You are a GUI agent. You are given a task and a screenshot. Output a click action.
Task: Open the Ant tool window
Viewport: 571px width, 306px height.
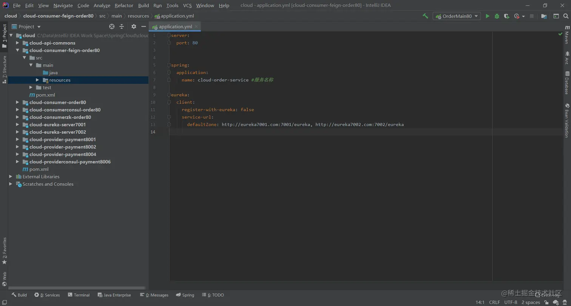(567, 58)
